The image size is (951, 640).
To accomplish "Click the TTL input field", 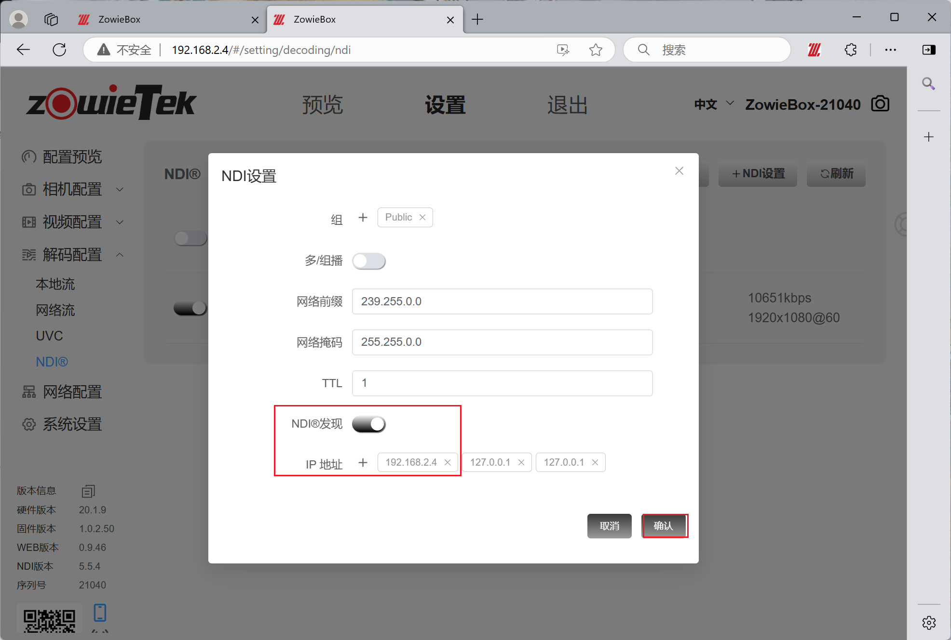I will click(502, 383).
